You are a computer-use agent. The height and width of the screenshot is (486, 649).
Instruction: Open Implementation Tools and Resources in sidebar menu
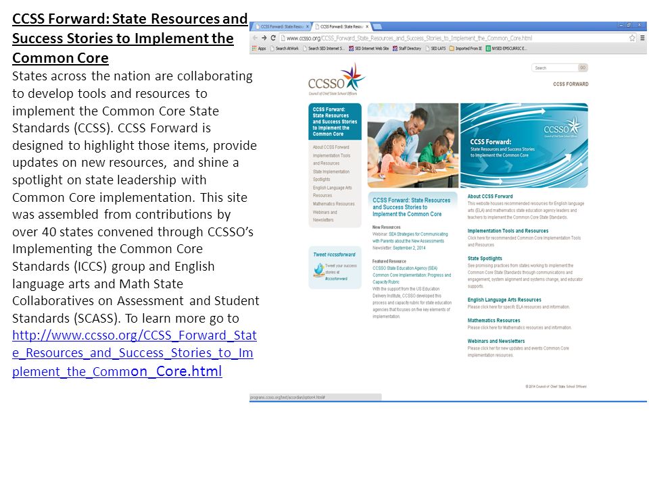click(331, 159)
